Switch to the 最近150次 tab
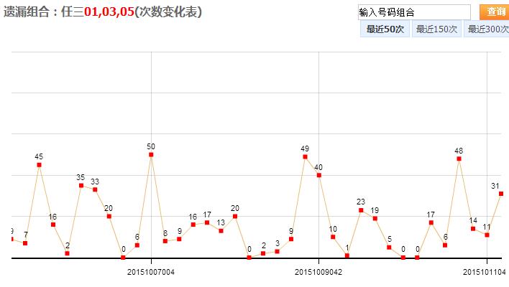 (436, 29)
